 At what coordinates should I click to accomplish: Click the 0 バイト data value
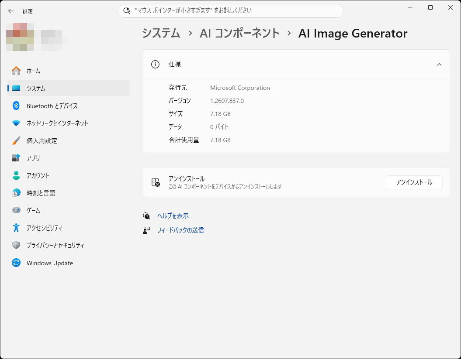(x=219, y=127)
